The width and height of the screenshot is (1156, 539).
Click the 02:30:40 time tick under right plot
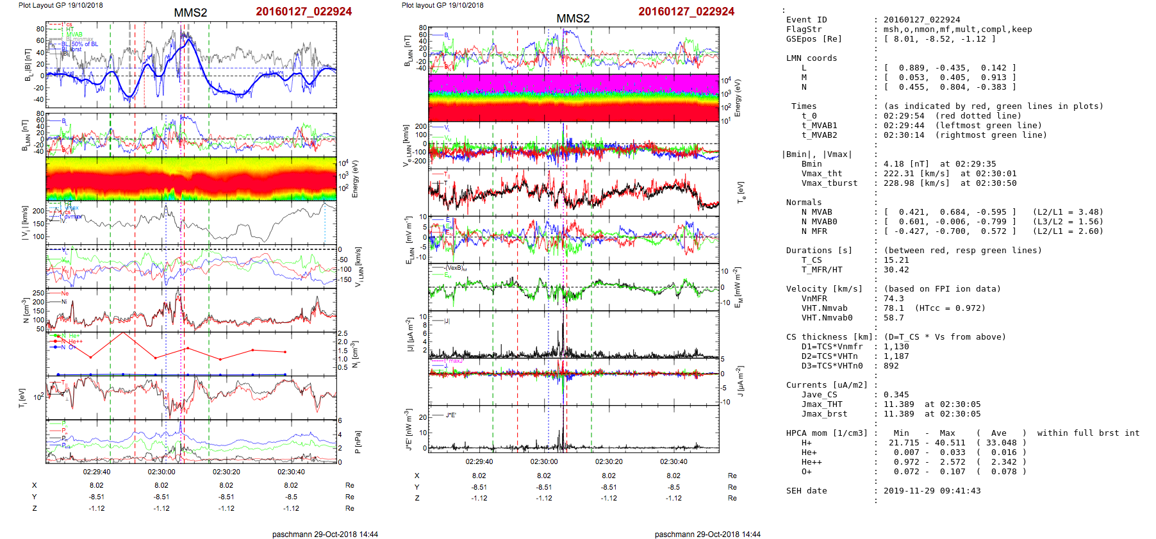click(673, 461)
